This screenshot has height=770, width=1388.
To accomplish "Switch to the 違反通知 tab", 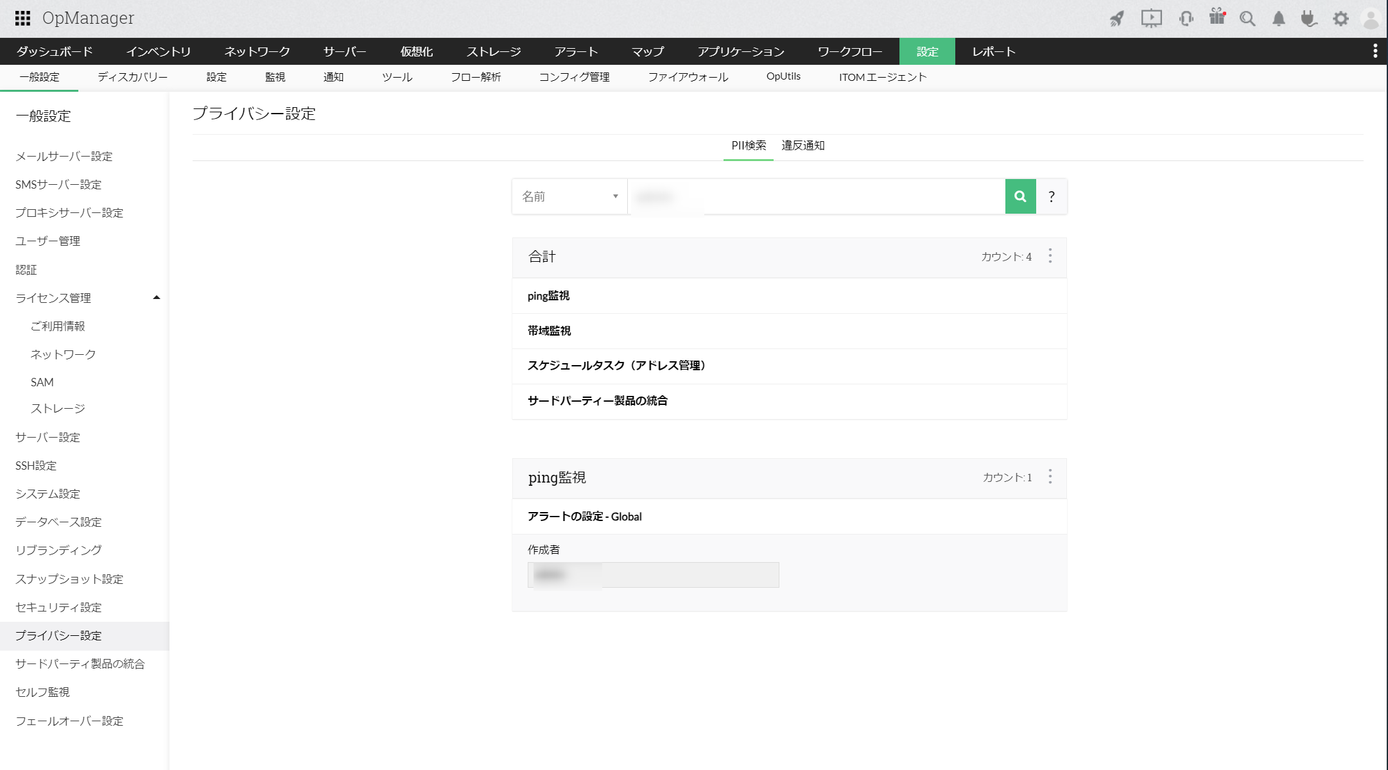I will (803, 146).
